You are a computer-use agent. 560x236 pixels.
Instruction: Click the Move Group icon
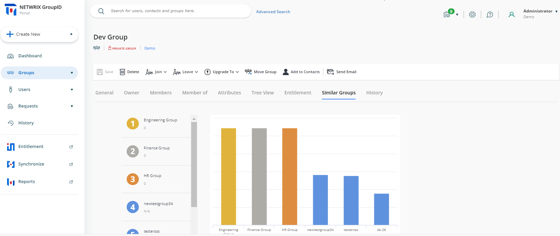pos(248,72)
